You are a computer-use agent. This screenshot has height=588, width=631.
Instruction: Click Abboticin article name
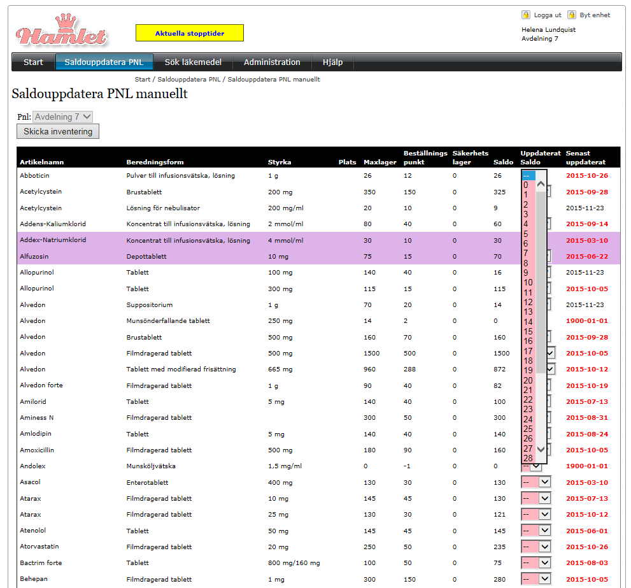click(x=34, y=176)
